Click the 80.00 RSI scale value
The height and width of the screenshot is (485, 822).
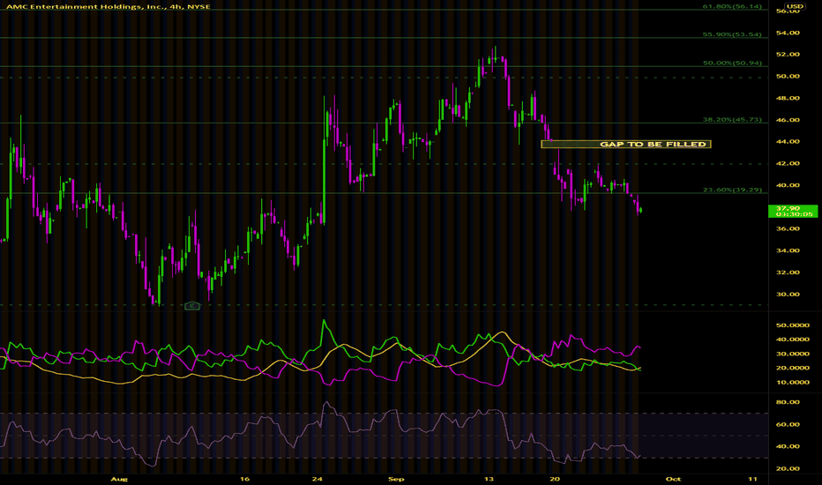tap(788, 402)
